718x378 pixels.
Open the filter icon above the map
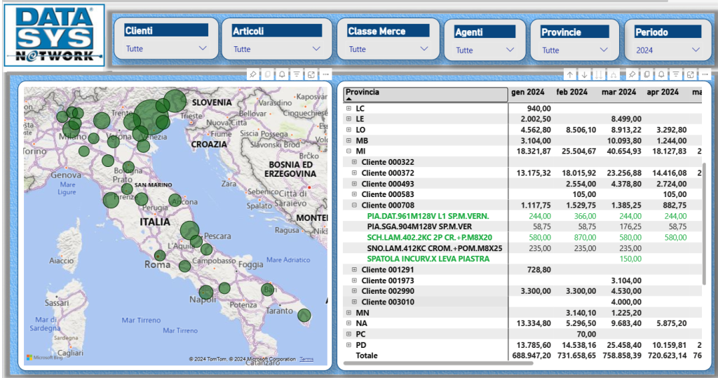coord(297,74)
